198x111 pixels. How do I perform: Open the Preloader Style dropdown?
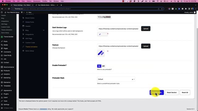116,79
